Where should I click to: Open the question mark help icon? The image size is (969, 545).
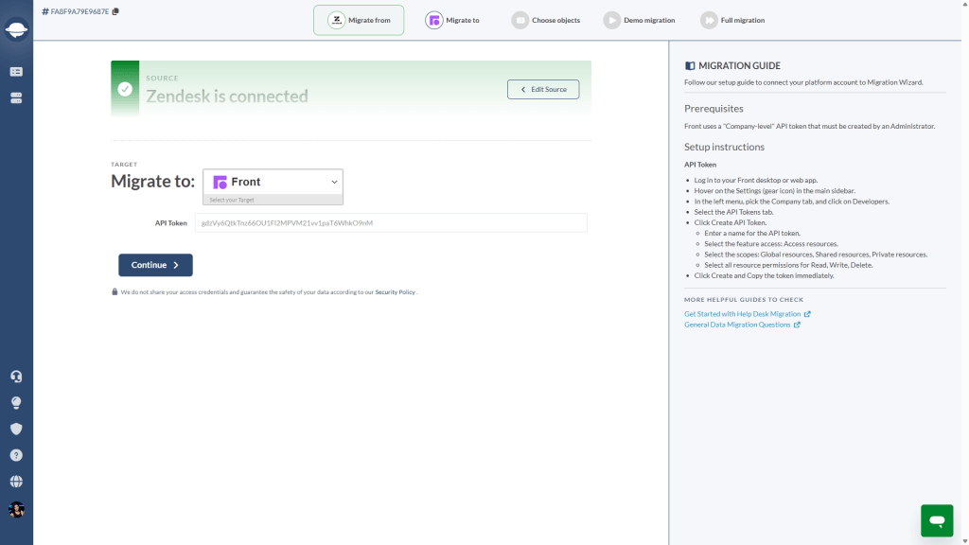16,455
